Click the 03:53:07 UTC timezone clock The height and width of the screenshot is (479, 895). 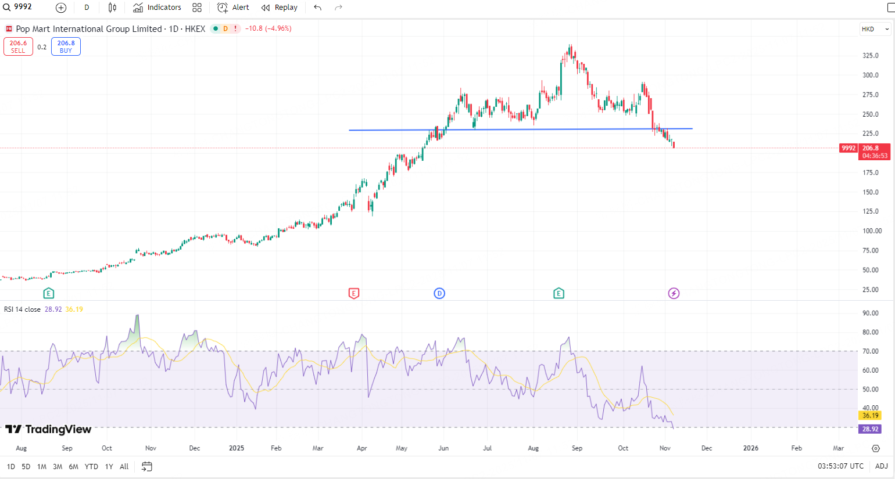(840, 466)
